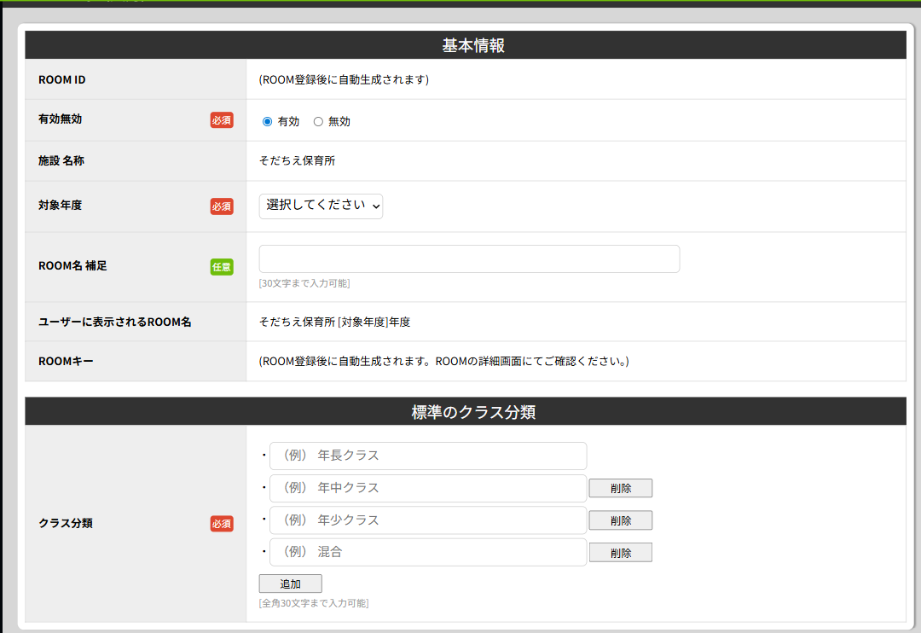Click the 任意 badge next to ROOM名 補足
Screen dimensions: 921x633
[222, 267]
